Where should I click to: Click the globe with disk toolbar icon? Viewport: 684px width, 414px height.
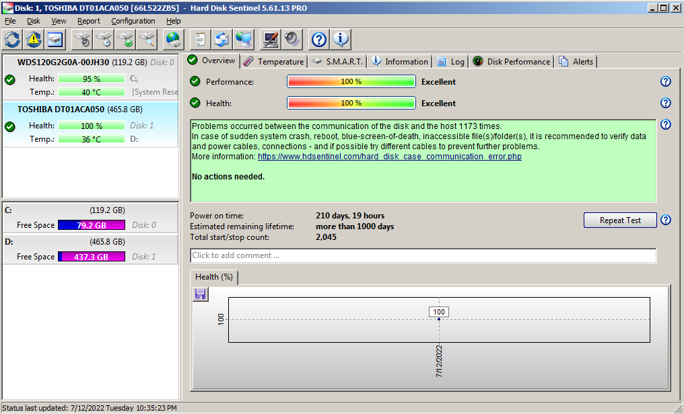[x=174, y=40]
